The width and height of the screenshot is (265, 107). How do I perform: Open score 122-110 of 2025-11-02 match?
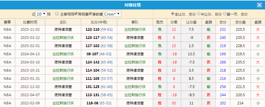pos(93,30)
